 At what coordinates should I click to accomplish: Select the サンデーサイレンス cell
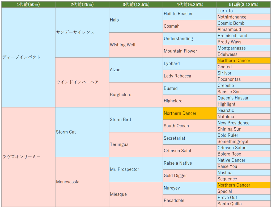coord(82,32)
